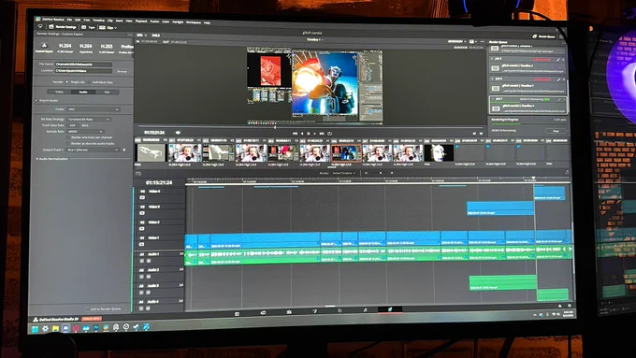Open the Timeline 1 name dropdown
Viewport: 636px width, 358px height.
click(315, 40)
